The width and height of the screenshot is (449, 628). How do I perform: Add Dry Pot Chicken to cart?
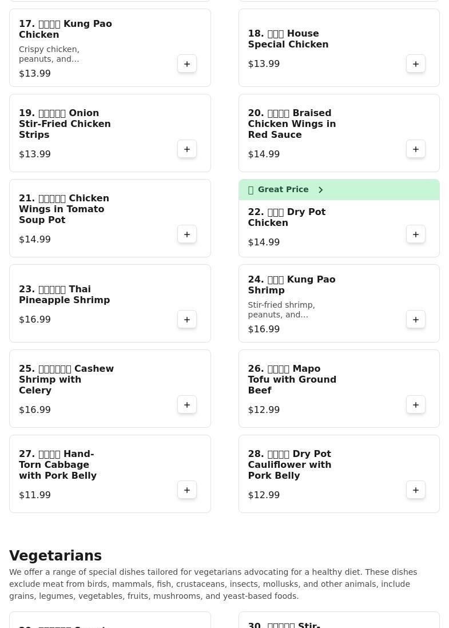point(416,234)
